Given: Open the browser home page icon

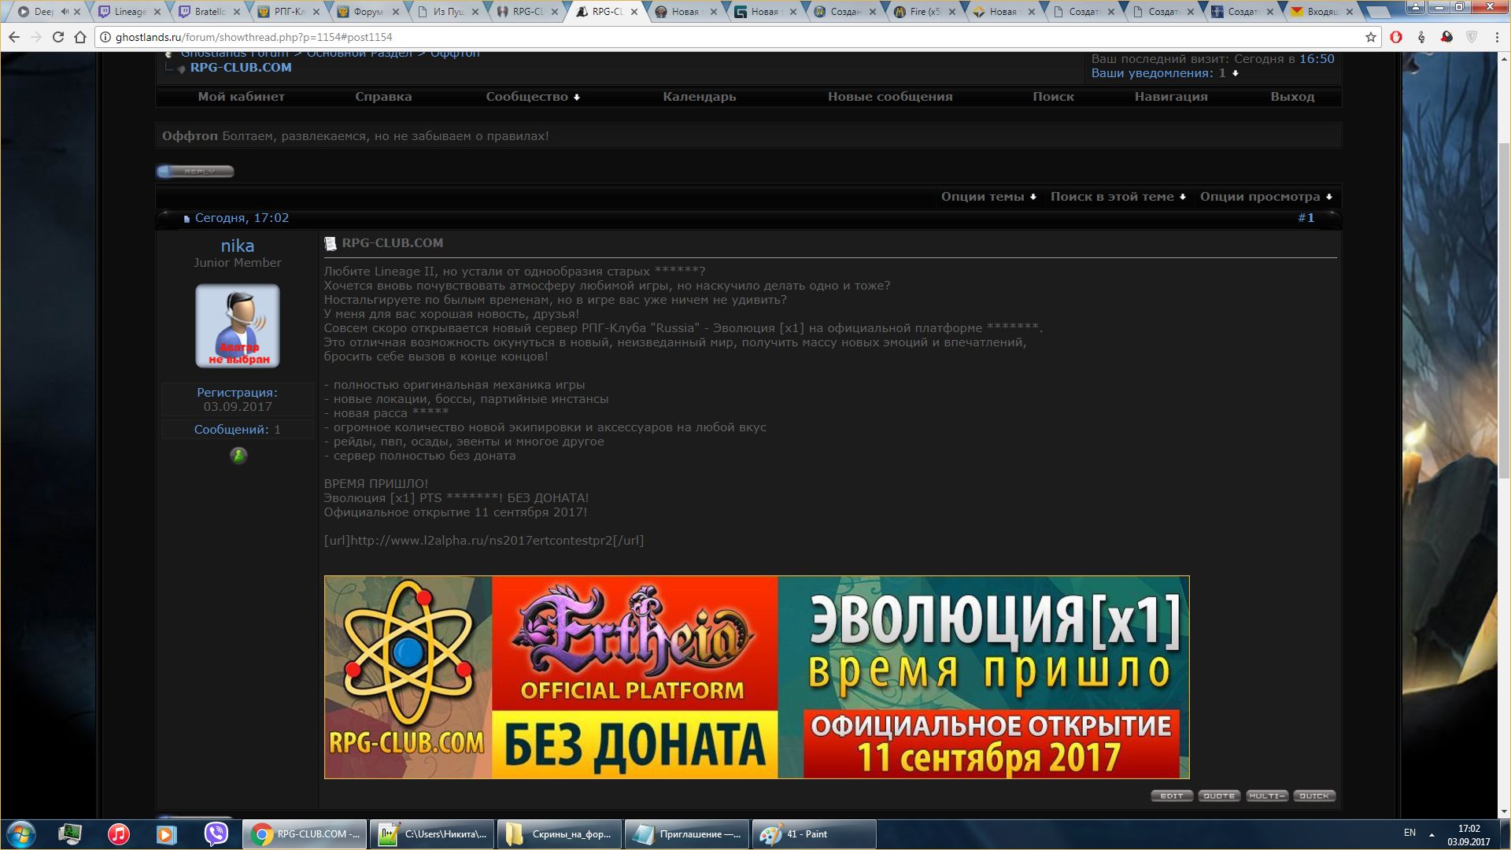Looking at the screenshot, I should [80, 37].
